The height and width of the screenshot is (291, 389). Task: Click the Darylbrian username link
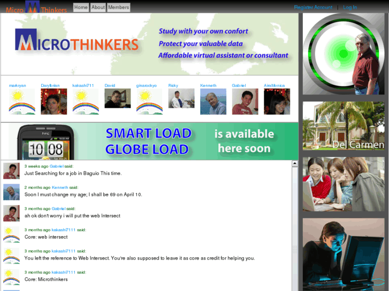click(x=50, y=85)
